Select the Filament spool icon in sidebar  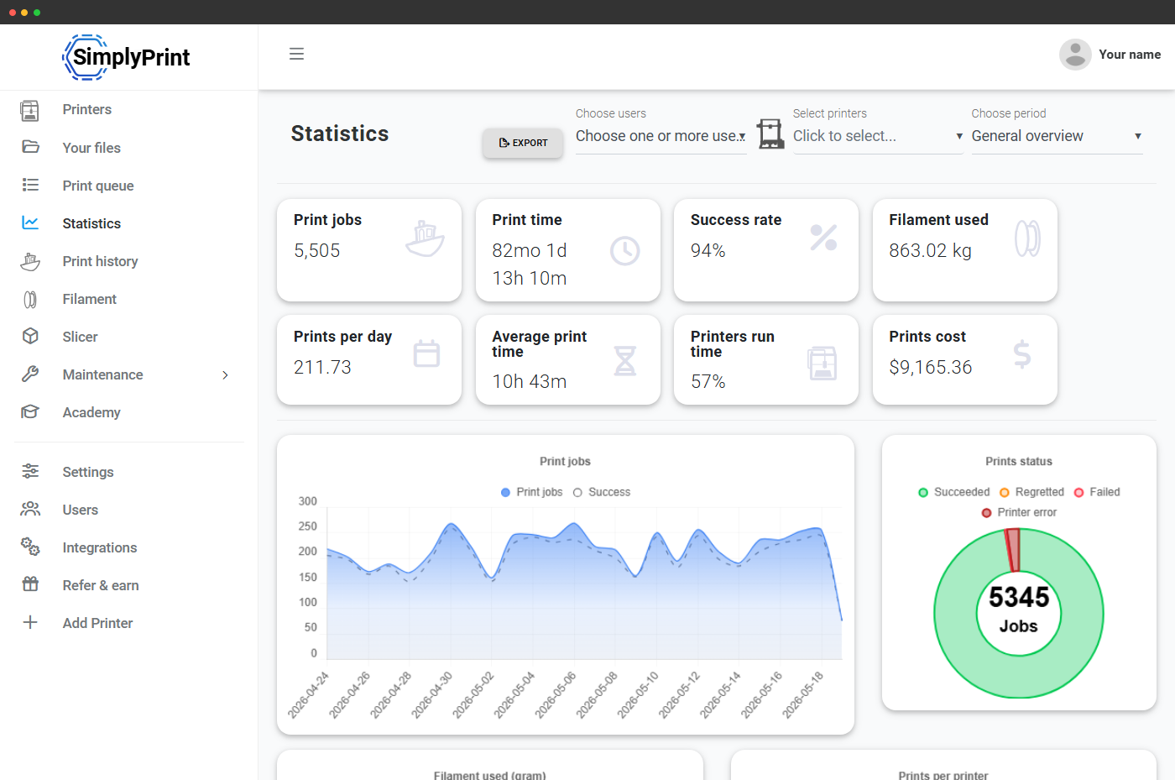(30, 299)
